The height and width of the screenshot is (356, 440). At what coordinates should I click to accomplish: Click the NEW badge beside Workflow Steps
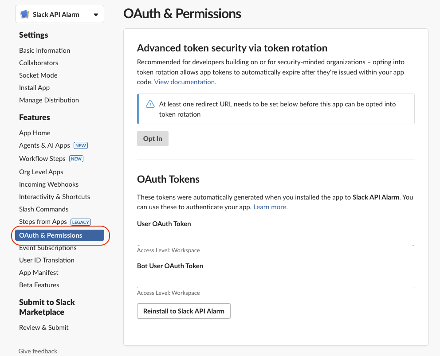(x=76, y=159)
